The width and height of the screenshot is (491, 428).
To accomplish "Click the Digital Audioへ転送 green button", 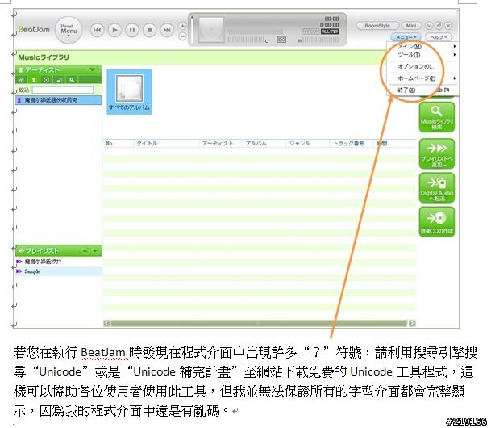I will [436, 188].
